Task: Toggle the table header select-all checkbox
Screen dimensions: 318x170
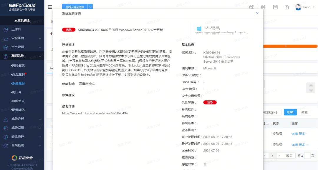Action: pos(51,124)
